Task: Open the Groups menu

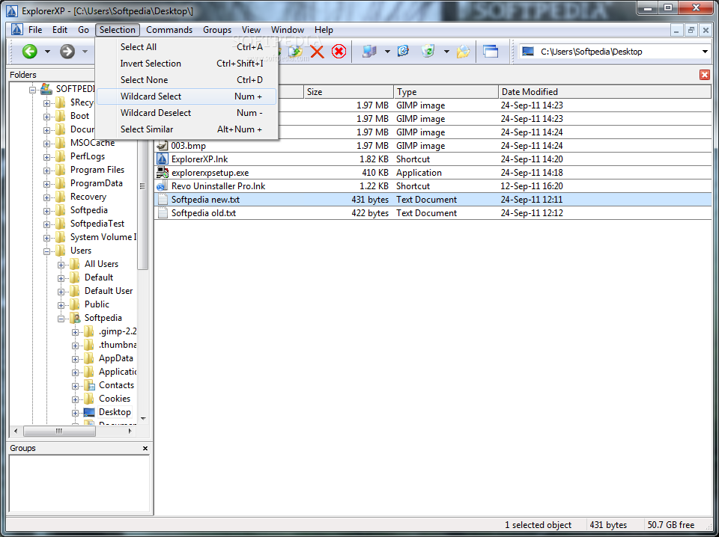Action: pos(217,30)
